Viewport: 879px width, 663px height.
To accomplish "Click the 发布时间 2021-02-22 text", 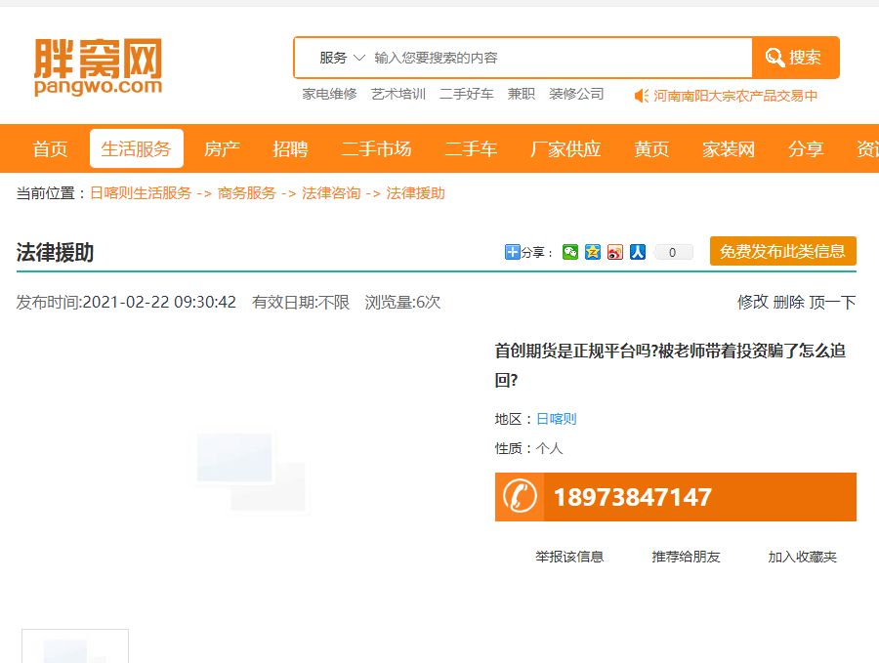I will click(x=126, y=303).
